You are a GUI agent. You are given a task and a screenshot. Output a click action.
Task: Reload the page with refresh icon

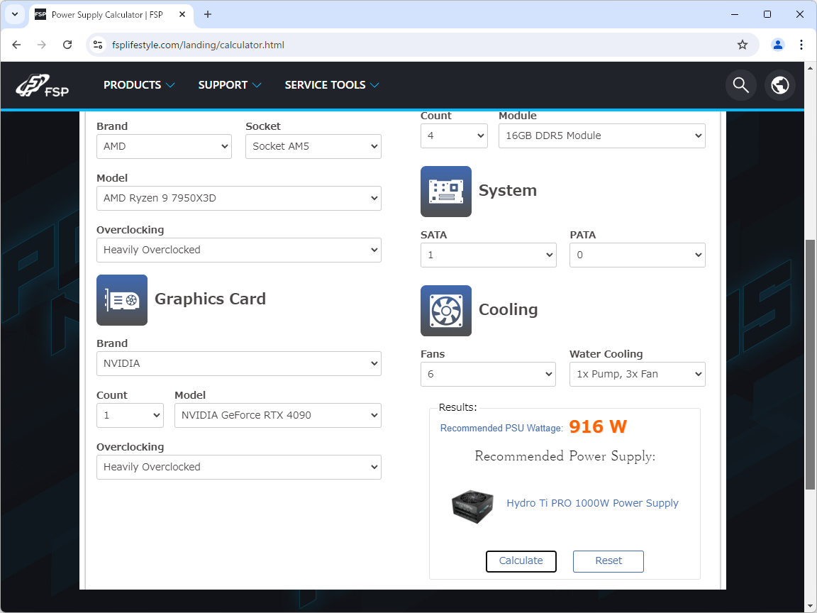point(67,45)
